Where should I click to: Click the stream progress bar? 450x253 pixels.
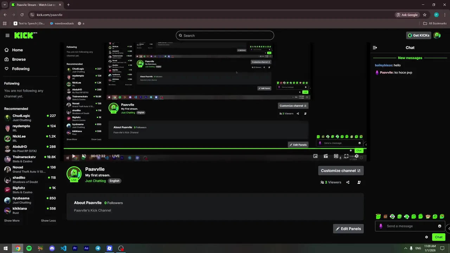[215, 148]
